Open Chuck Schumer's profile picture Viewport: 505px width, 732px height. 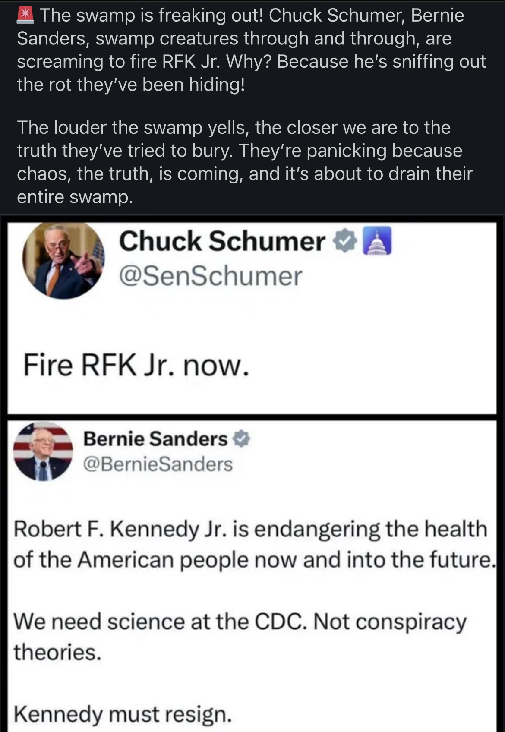(63, 260)
